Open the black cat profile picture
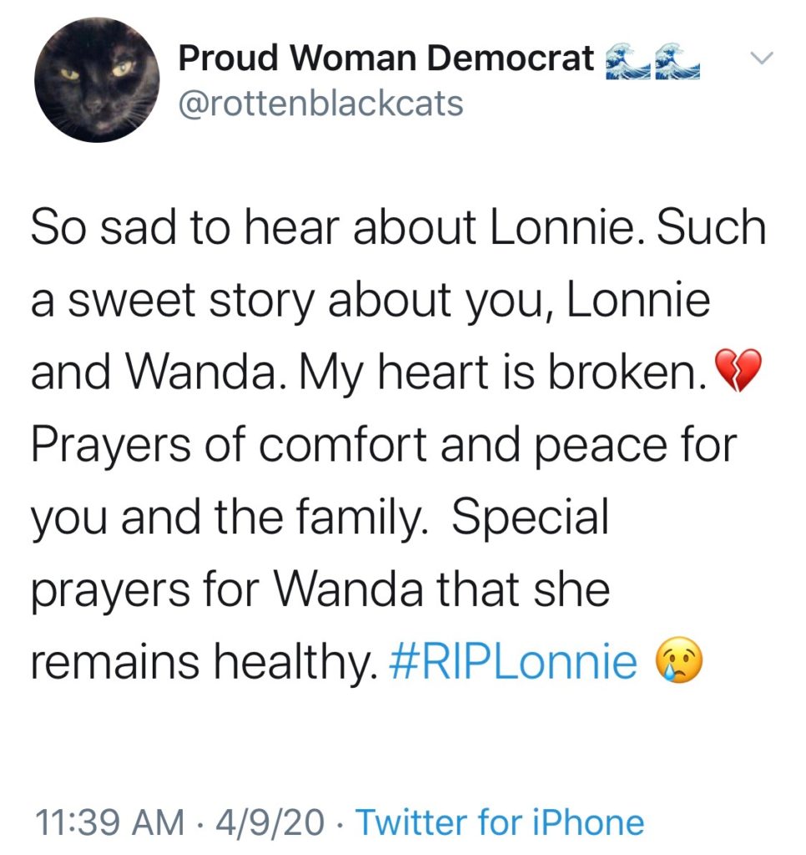Screen dimensions: 806x855 [97, 80]
